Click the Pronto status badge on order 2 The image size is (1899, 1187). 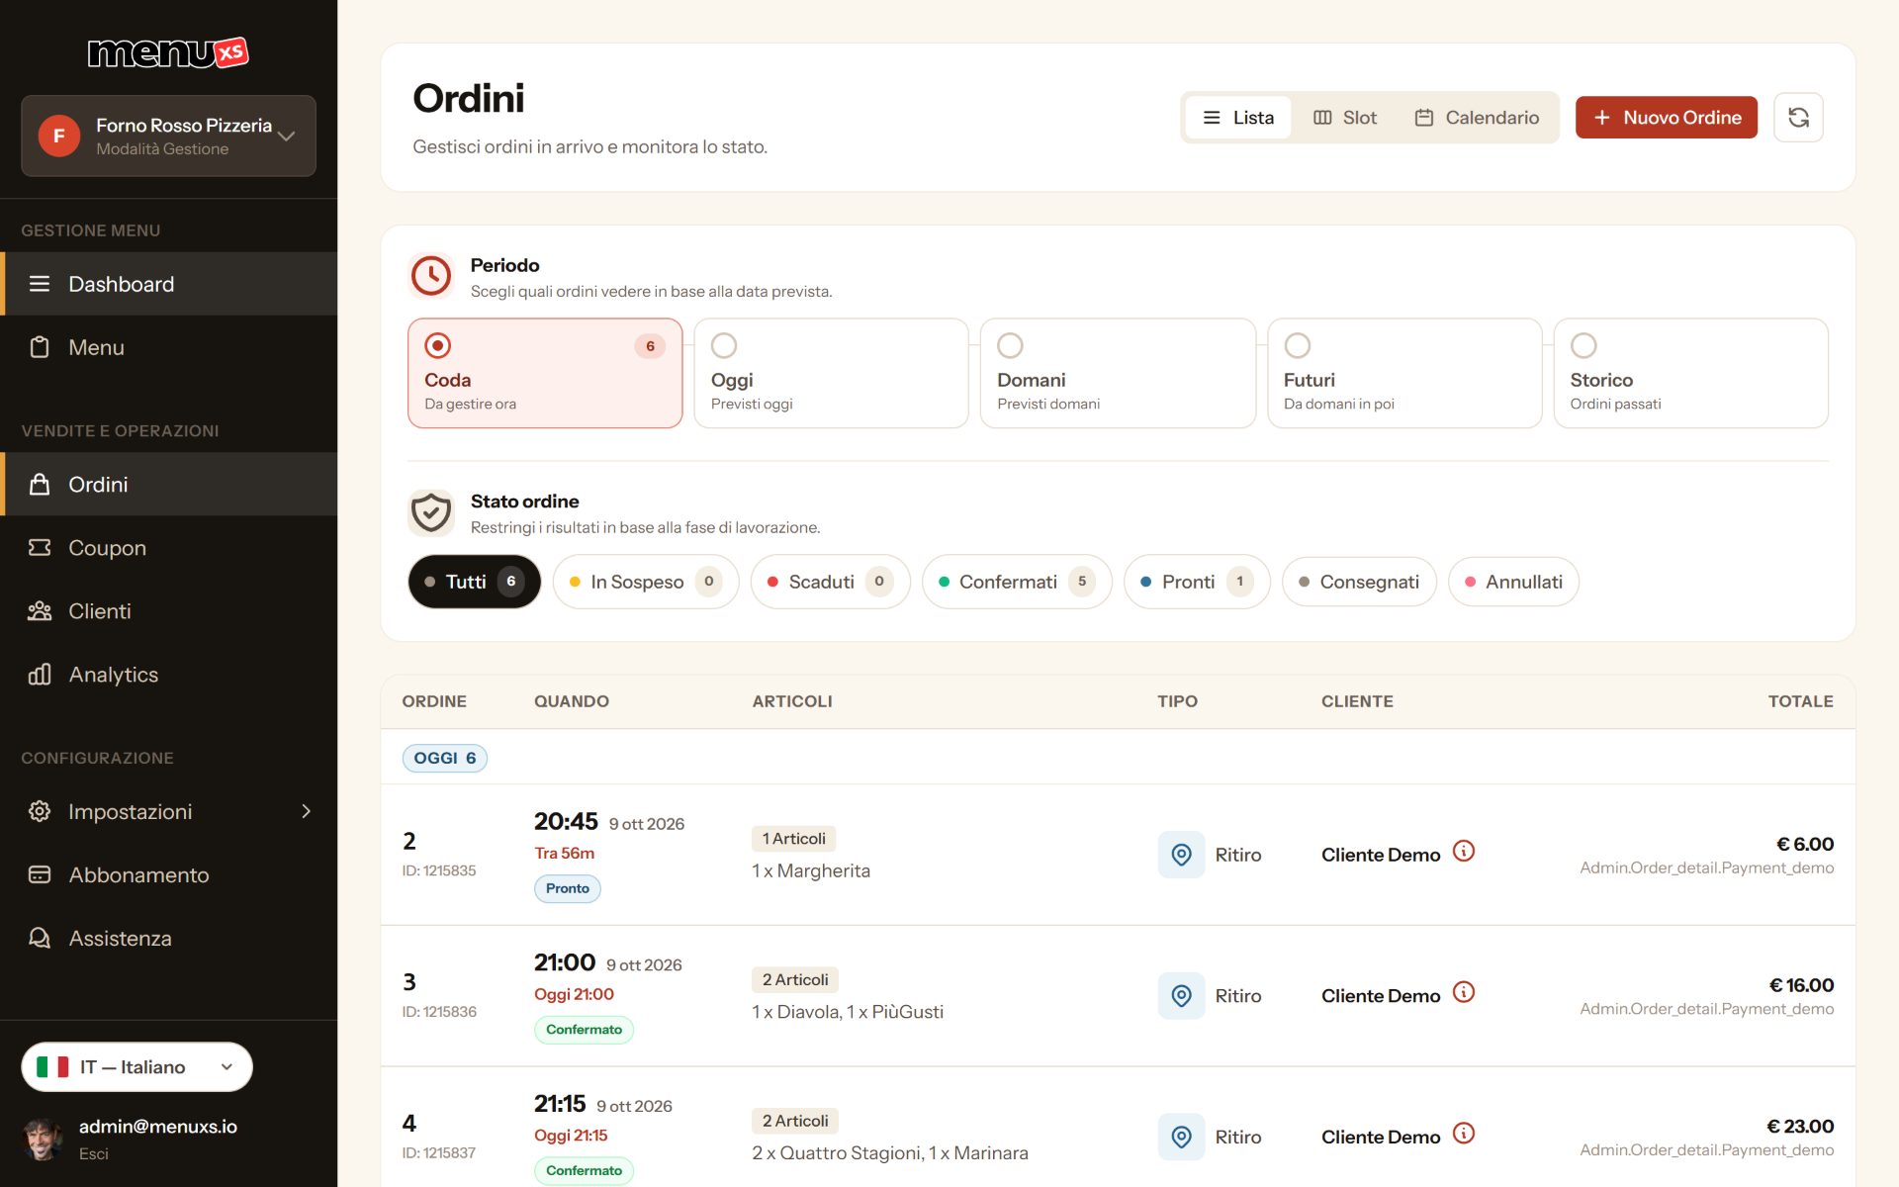click(x=568, y=888)
